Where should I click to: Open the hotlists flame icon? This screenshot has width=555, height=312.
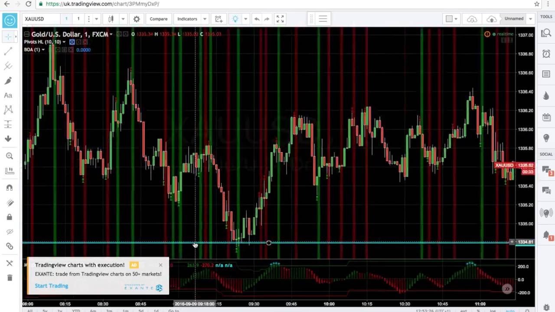tap(546, 96)
